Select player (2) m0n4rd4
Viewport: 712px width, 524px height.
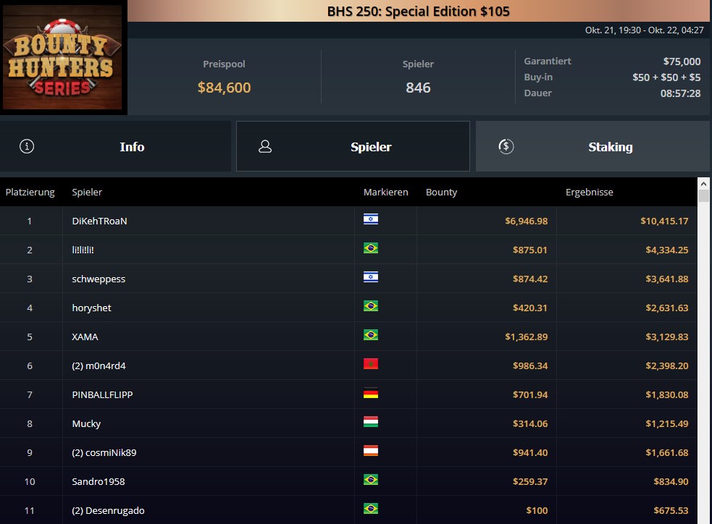click(x=99, y=365)
